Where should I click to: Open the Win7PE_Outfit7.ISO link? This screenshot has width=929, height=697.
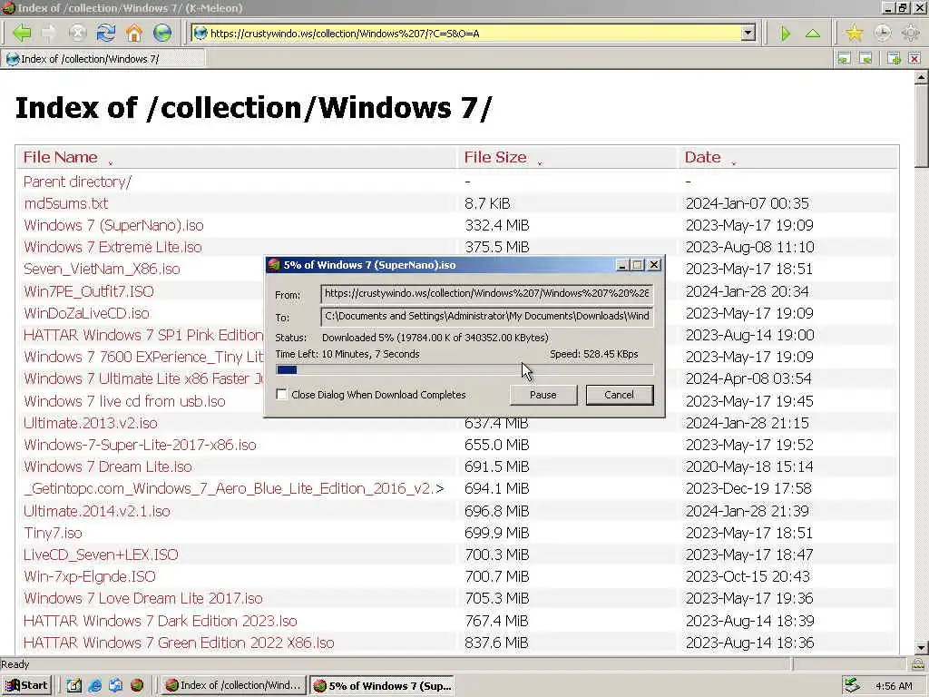pos(88,291)
